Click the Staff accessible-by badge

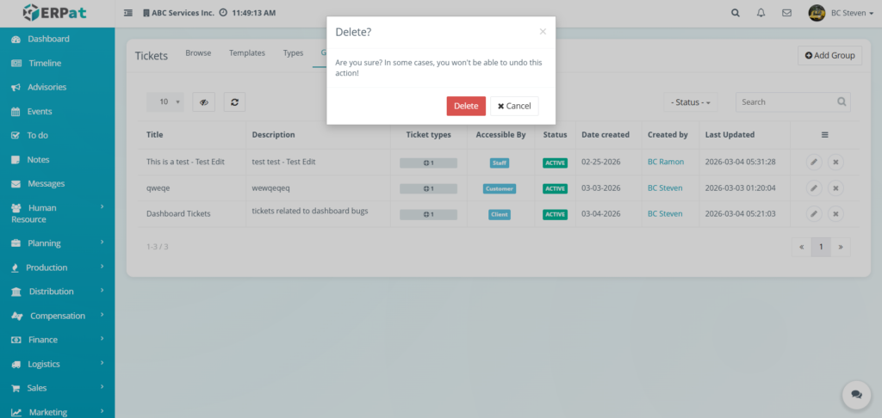[500, 163]
